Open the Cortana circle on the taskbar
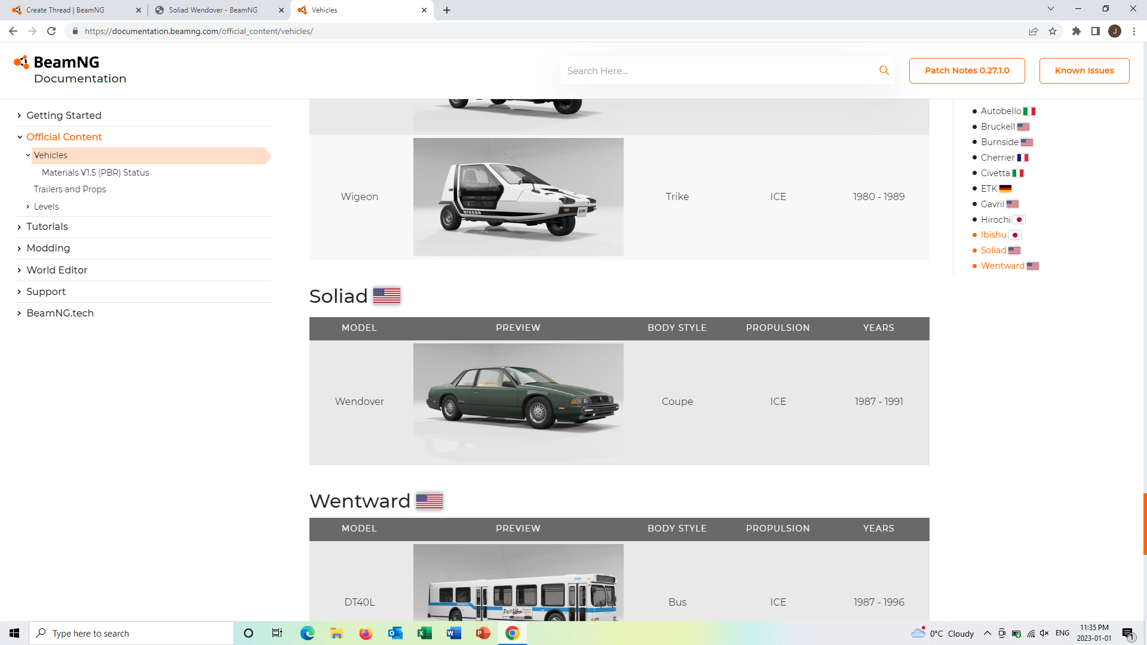The width and height of the screenshot is (1147, 645). [x=249, y=633]
